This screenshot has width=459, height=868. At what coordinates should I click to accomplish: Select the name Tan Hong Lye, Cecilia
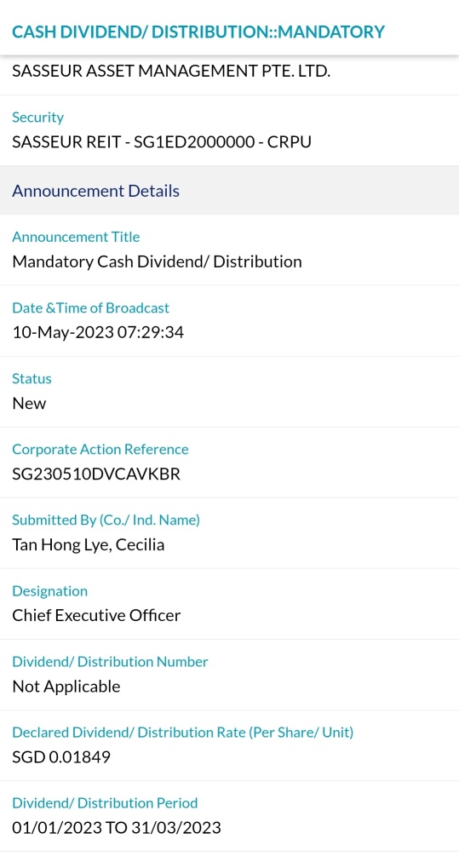click(x=88, y=544)
